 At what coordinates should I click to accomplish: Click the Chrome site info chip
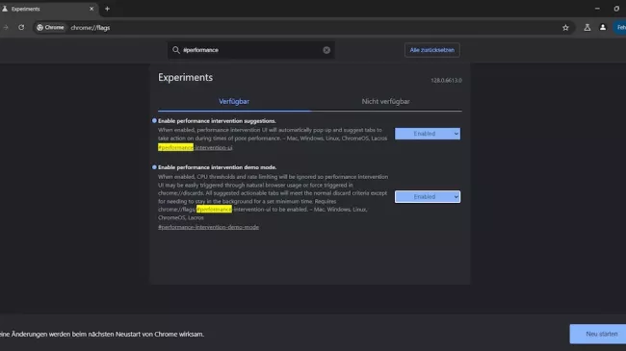click(51, 28)
